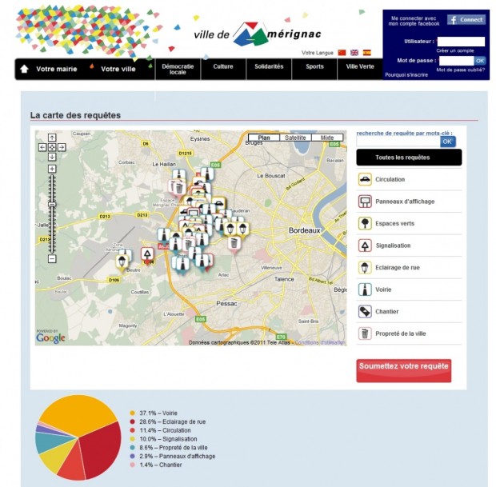Screen dimensions: 496x487
Task: Switch site language with the UK flag
Action: tap(354, 52)
